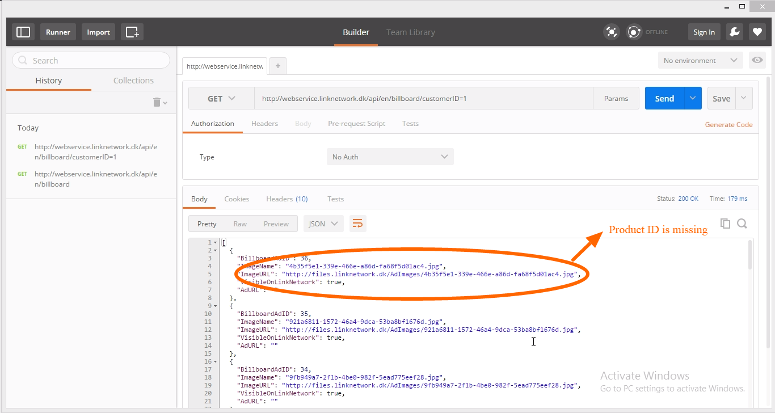Click the heart icon

tap(757, 32)
